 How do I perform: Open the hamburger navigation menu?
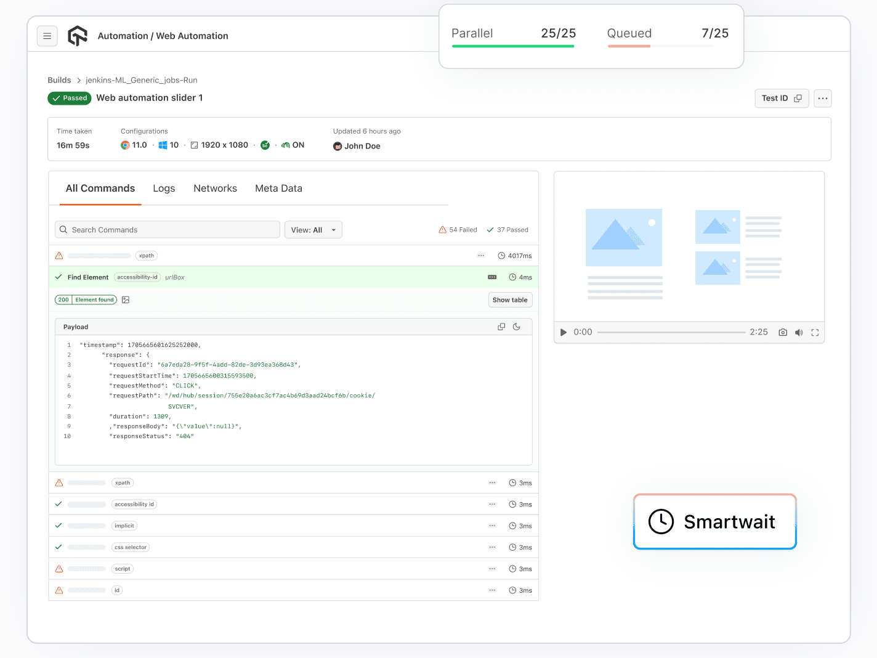[47, 36]
